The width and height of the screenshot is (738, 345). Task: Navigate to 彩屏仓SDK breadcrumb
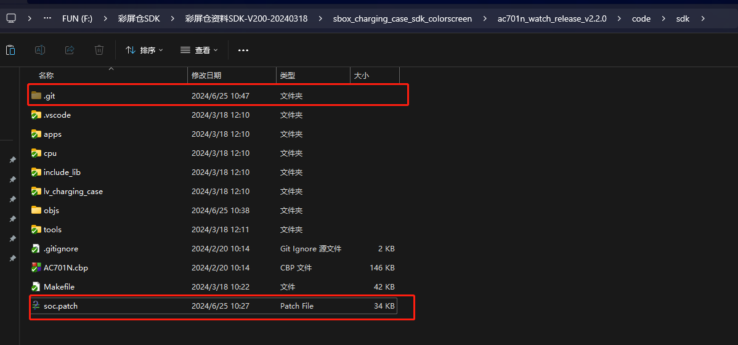[139, 19]
